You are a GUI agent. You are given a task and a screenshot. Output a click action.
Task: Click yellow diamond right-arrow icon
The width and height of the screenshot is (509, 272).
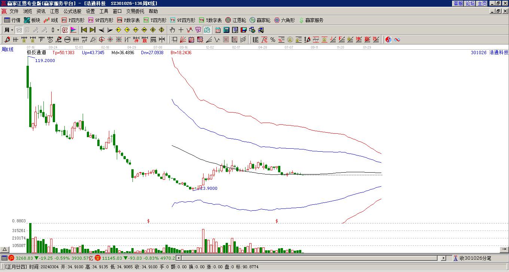127,30
